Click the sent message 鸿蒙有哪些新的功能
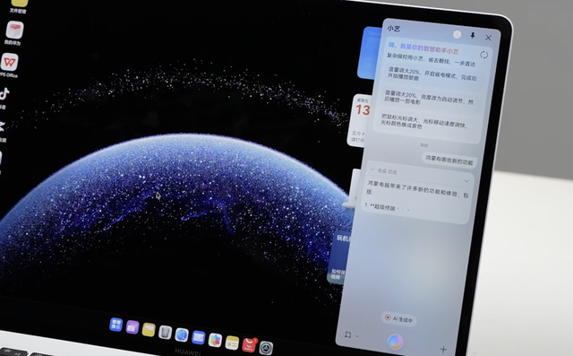 449,161
